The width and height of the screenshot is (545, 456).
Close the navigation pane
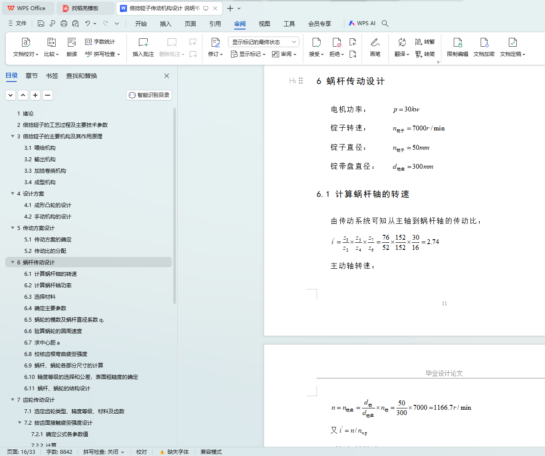point(167,76)
